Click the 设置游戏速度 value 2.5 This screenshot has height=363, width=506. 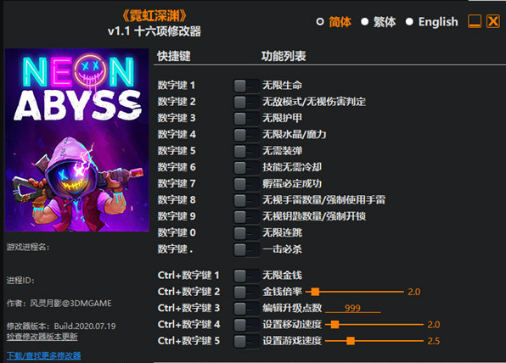(434, 341)
